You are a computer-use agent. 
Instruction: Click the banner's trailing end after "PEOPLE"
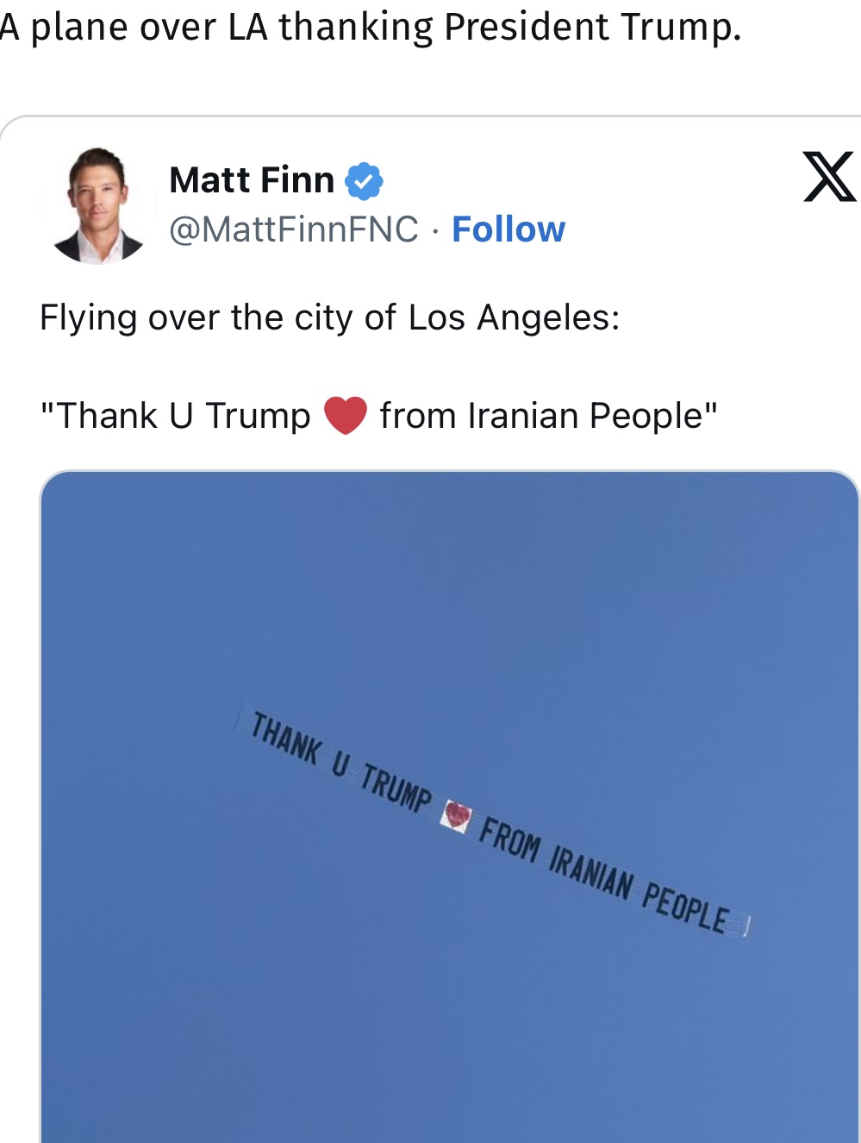745,927
